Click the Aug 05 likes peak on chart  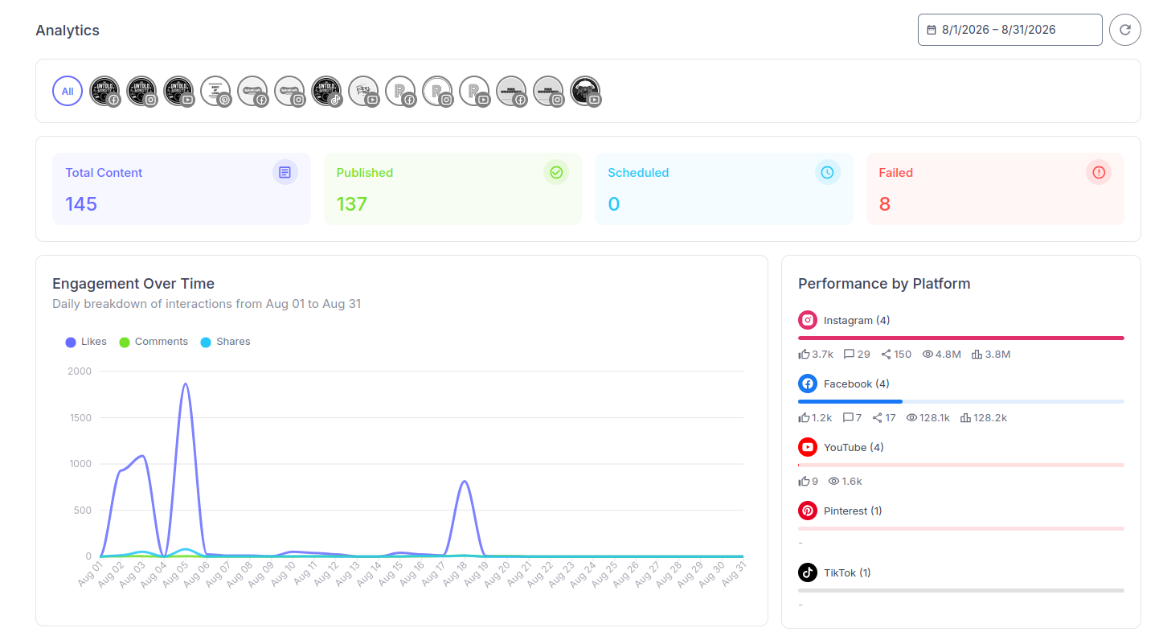pyautogui.click(x=186, y=384)
